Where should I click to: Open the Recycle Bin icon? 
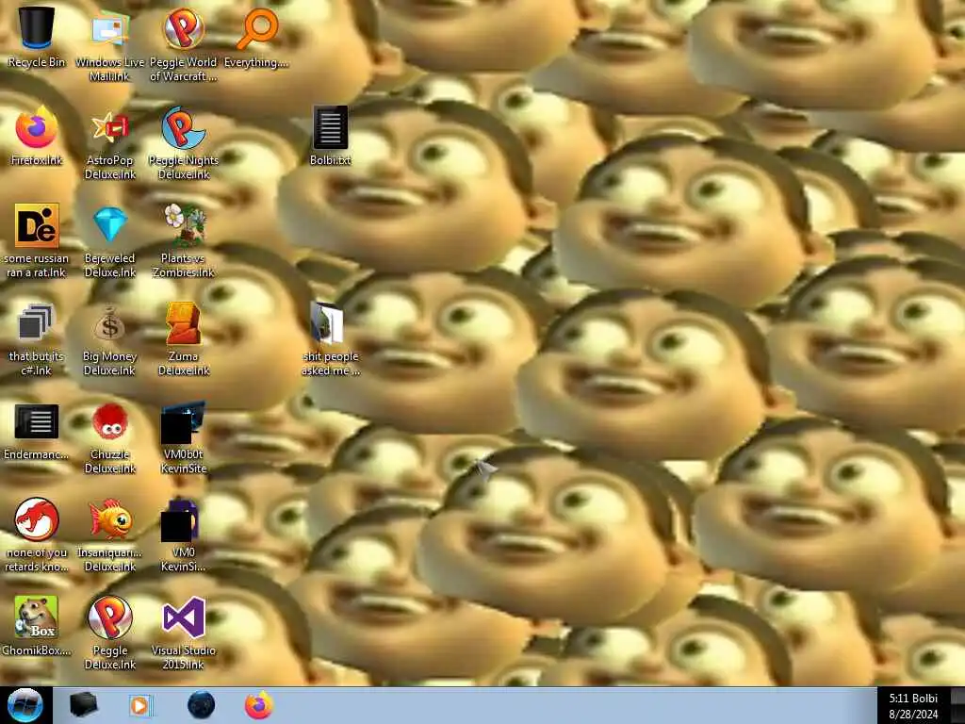pyautogui.click(x=37, y=36)
